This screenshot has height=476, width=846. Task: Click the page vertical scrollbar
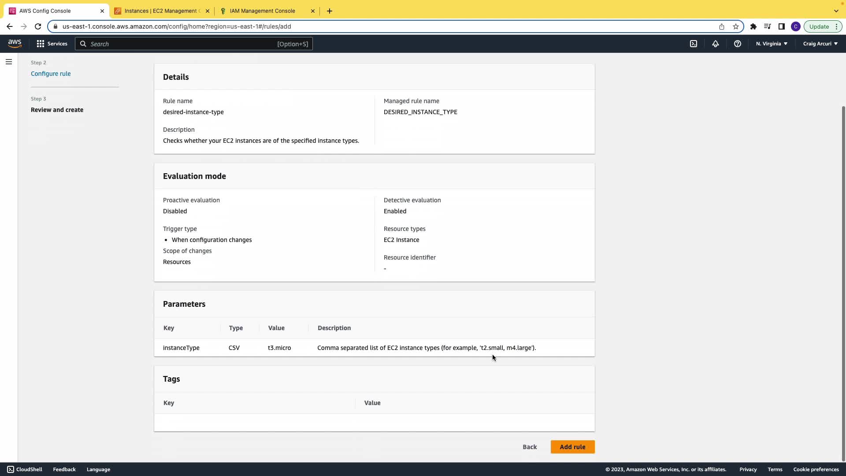pos(843,282)
